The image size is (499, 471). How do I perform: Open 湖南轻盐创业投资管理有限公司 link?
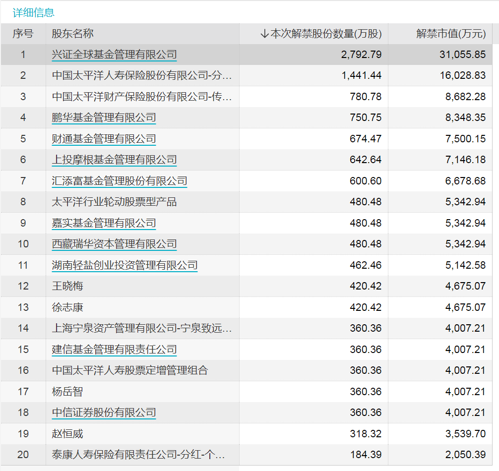[x=125, y=265]
